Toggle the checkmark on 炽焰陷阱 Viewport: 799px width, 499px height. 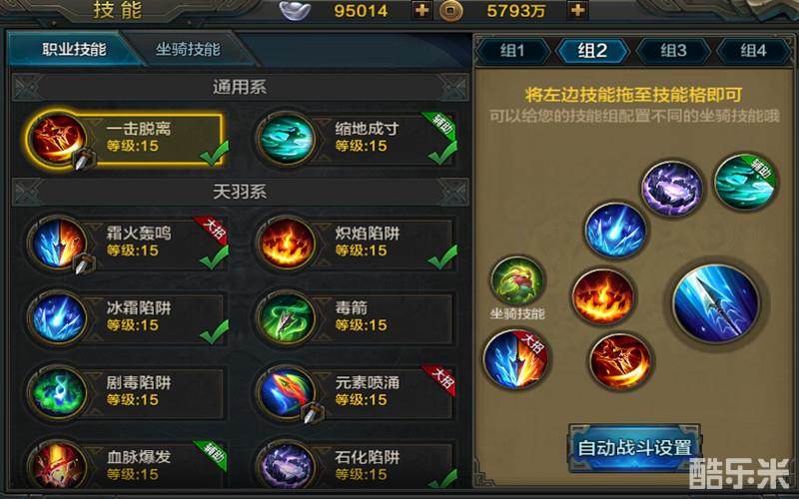tap(442, 256)
